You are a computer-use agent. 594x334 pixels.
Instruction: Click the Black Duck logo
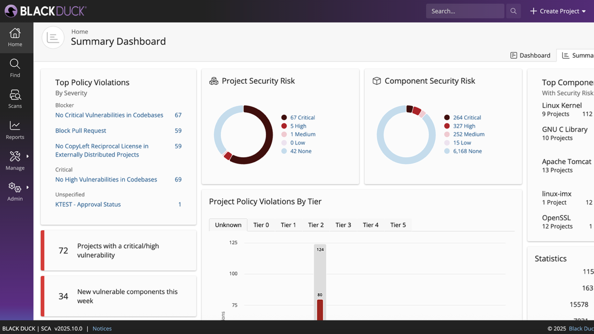[45, 11]
